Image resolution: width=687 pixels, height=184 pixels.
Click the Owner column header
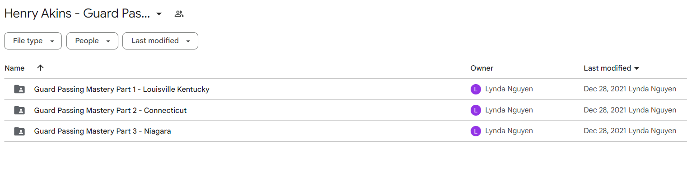[482, 68]
